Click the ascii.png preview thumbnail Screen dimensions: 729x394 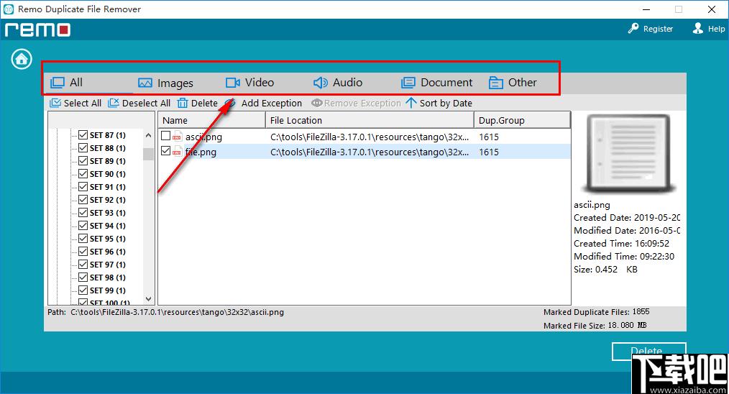[x=628, y=154]
